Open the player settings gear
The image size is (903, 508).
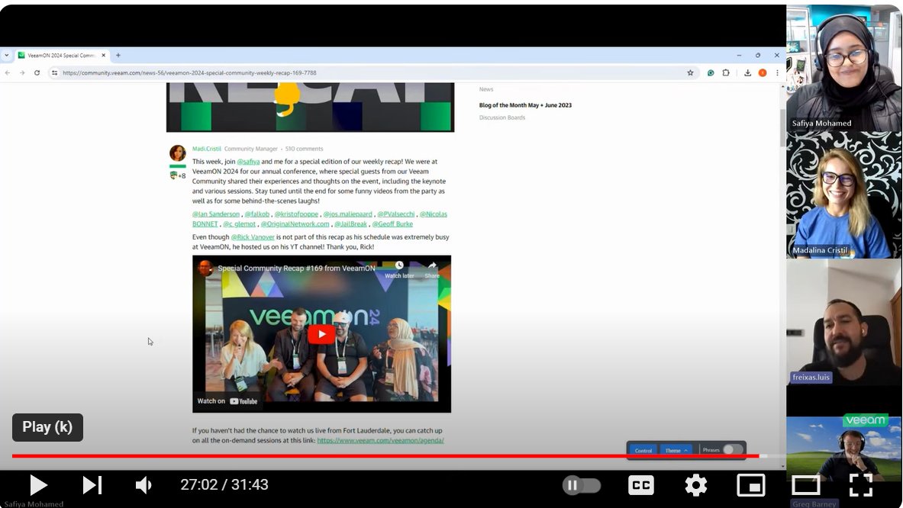click(x=695, y=485)
